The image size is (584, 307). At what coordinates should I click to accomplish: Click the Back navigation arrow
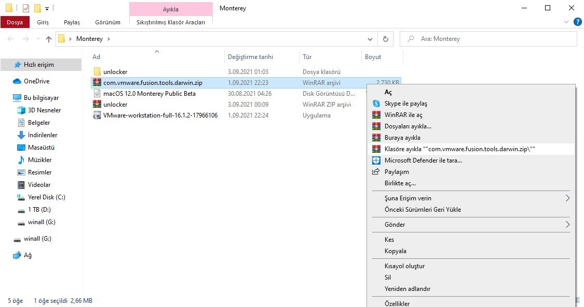click(x=10, y=39)
